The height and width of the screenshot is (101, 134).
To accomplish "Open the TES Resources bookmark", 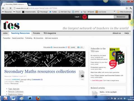I will point(7,12).
